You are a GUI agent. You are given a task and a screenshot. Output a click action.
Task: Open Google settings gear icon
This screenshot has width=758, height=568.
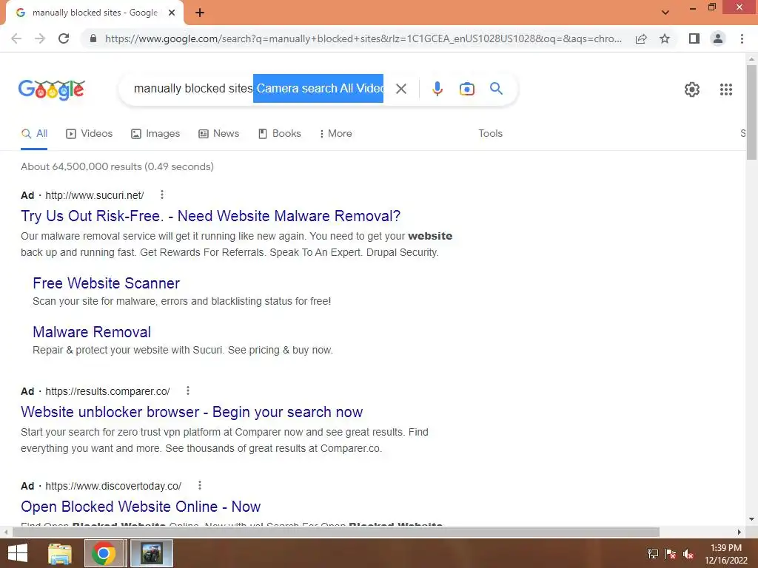point(692,89)
